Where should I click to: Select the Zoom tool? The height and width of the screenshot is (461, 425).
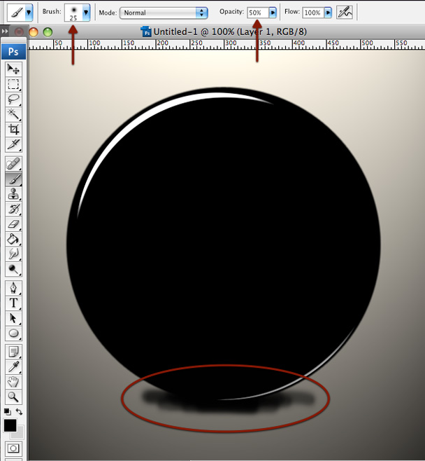click(13, 397)
